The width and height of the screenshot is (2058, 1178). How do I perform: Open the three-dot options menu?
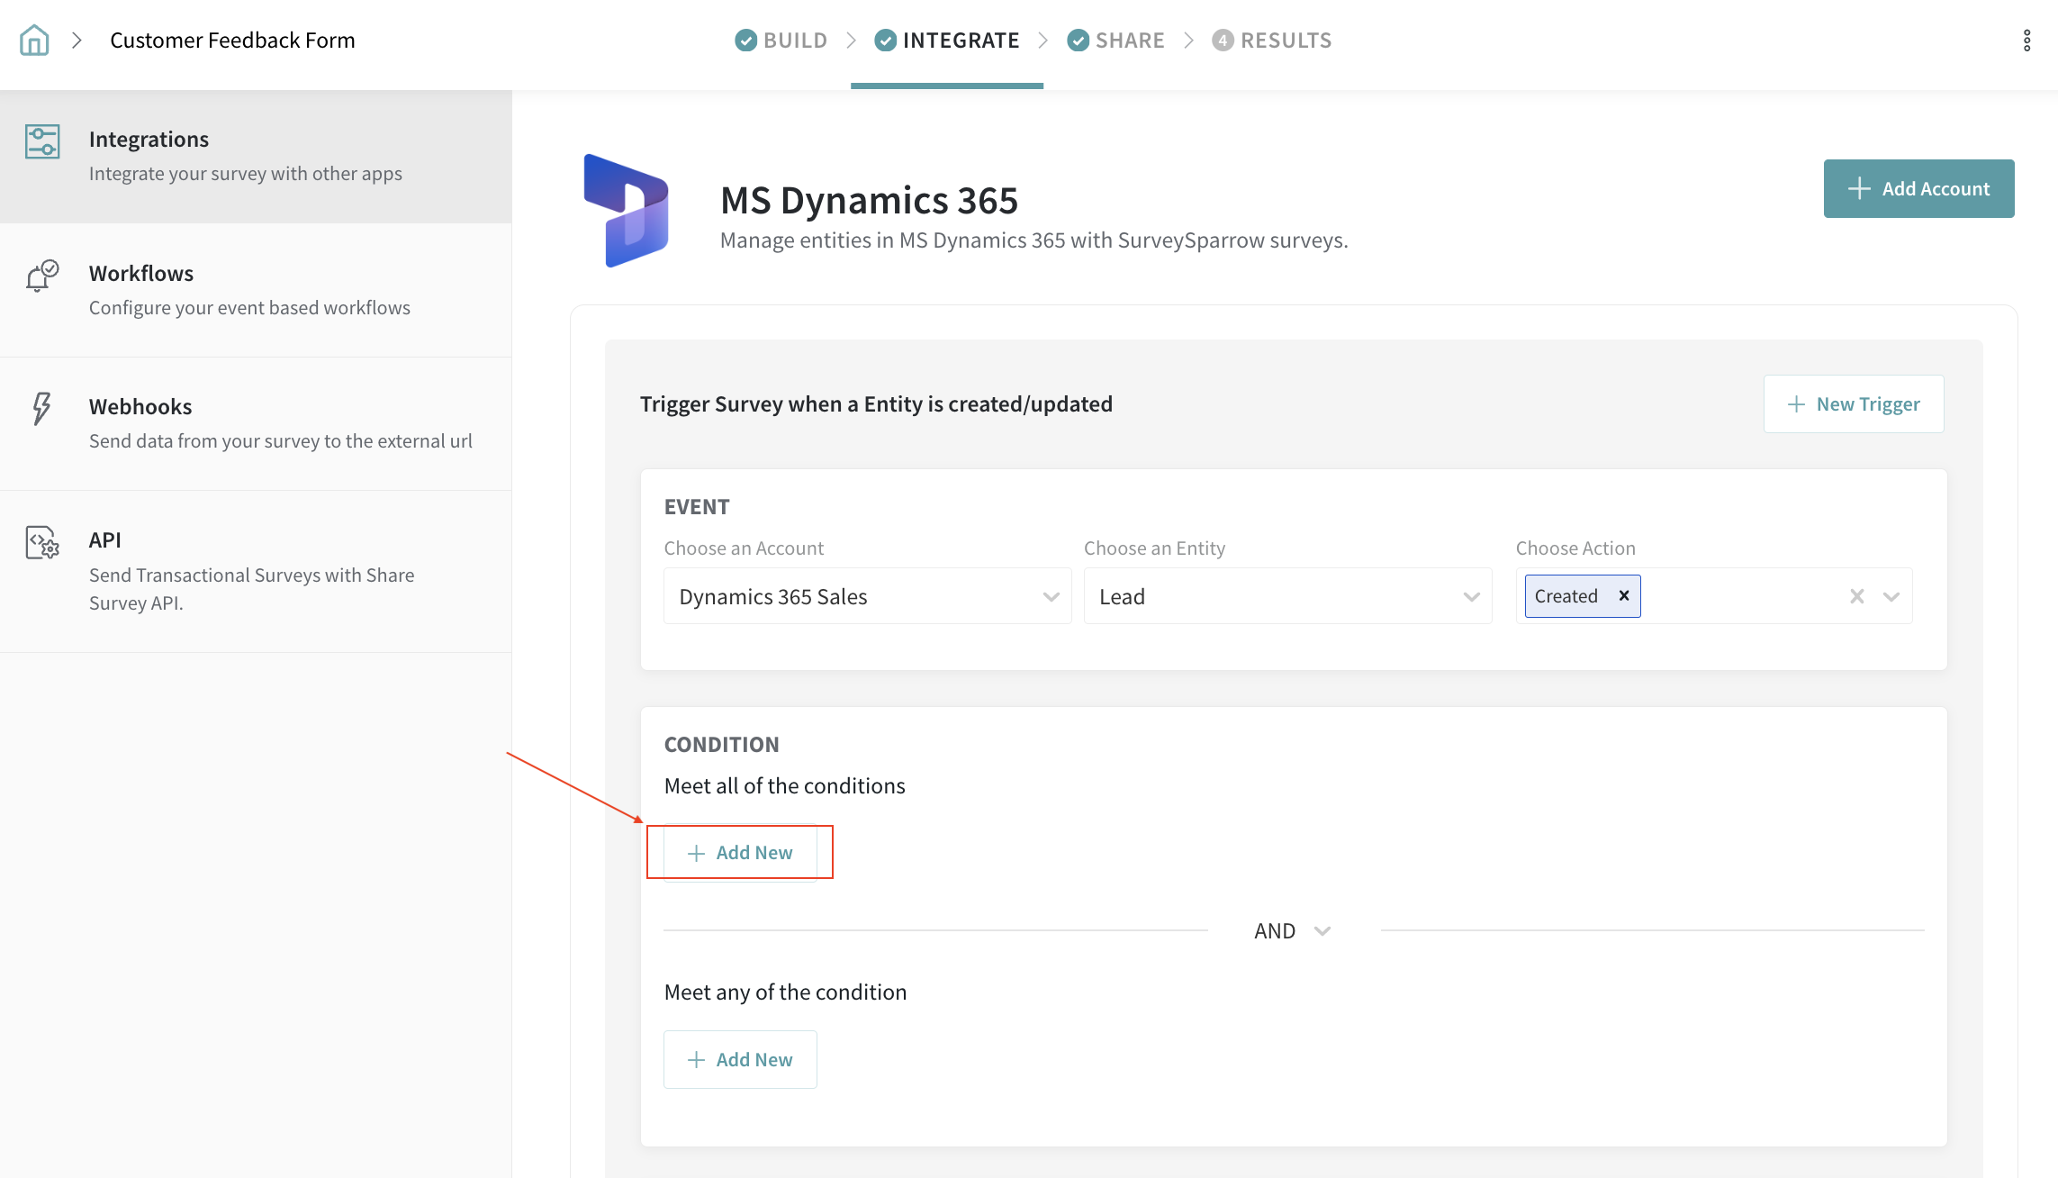pos(2026,41)
